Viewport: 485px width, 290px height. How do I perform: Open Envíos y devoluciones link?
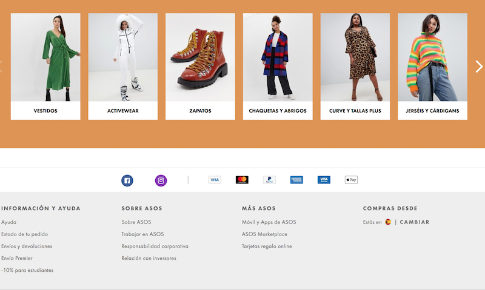(27, 246)
